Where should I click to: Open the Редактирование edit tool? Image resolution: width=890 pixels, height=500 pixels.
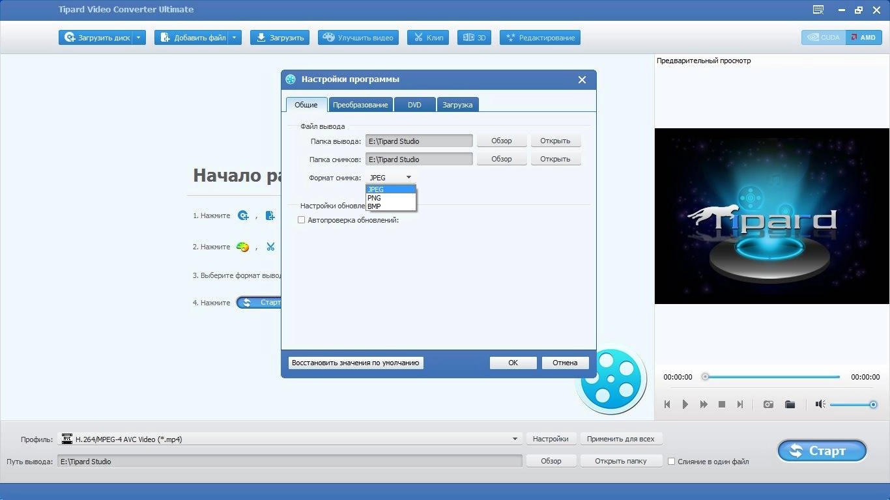(x=539, y=38)
